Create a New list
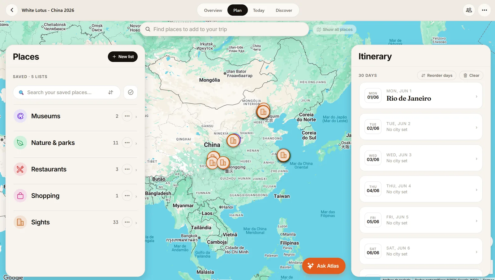 [x=123, y=57]
